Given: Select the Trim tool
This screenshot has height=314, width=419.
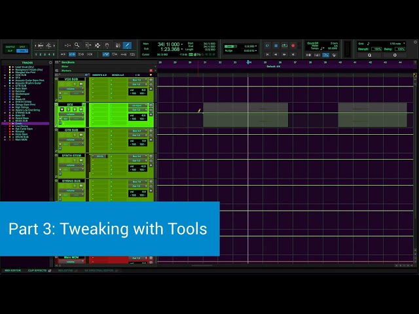Looking at the screenshot, I should coord(88,45).
